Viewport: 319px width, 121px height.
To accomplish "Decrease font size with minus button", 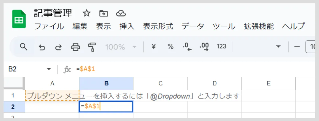I will click(297, 47).
